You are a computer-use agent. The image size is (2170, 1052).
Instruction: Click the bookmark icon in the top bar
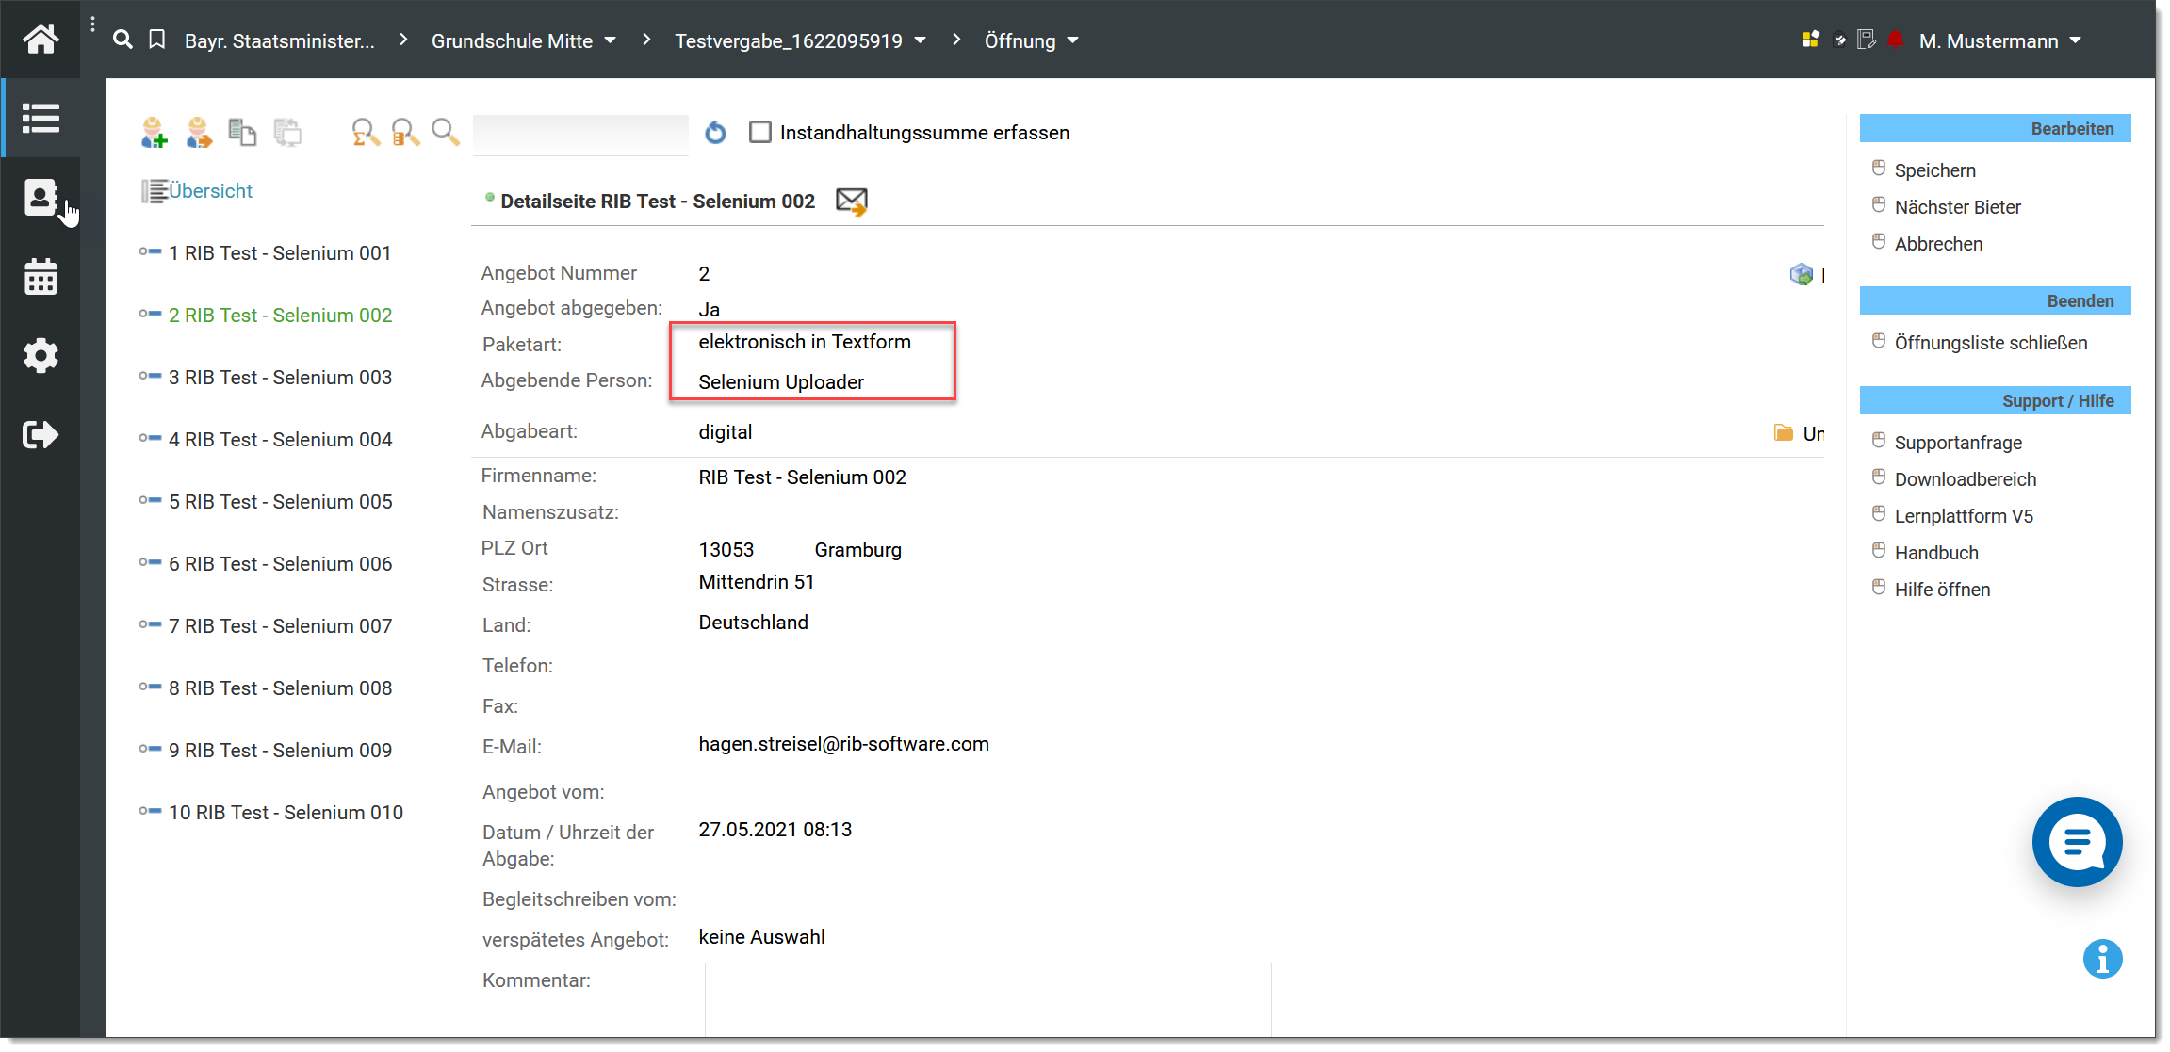(157, 40)
